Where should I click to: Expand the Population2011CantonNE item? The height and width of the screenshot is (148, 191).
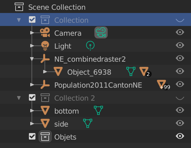(32, 85)
